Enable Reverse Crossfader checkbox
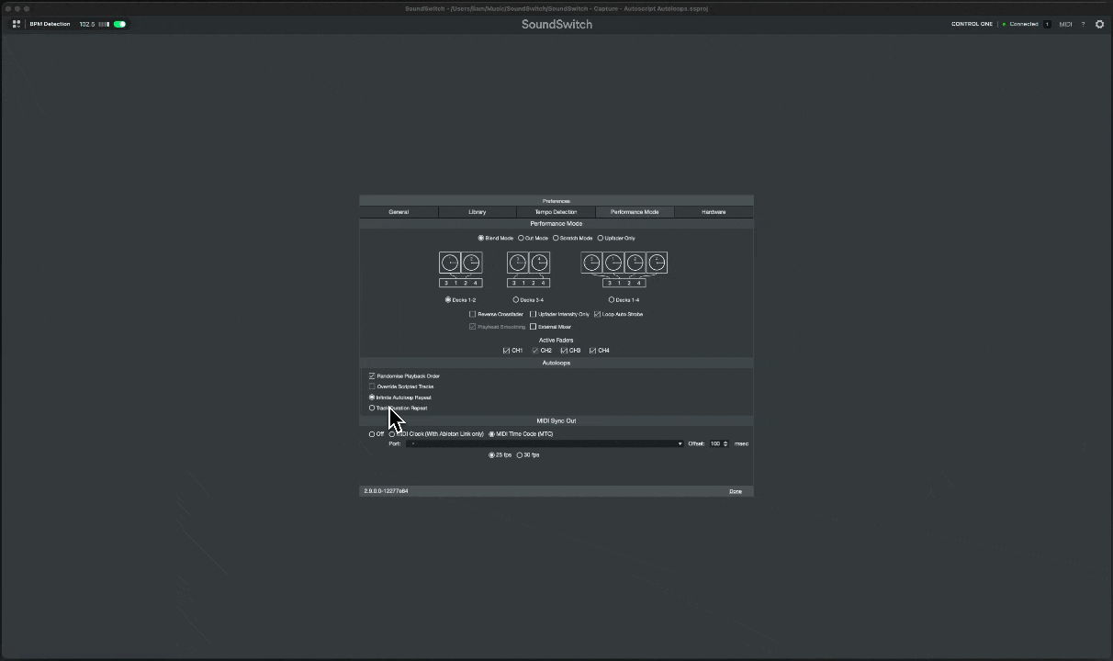This screenshot has width=1113, height=661. 473,314
